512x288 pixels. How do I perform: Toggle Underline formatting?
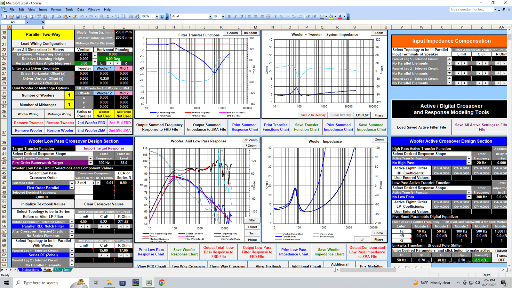click(242, 16)
